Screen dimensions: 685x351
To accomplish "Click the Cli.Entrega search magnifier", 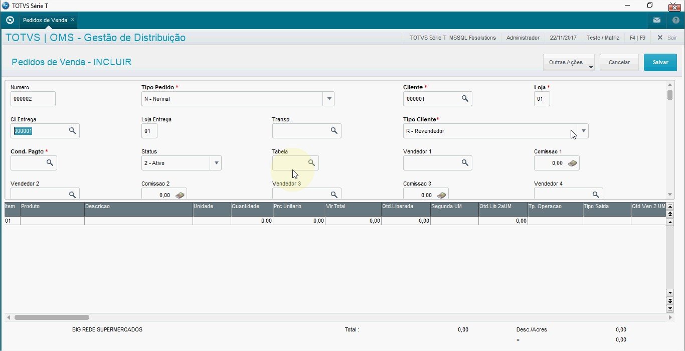I will [72, 131].
